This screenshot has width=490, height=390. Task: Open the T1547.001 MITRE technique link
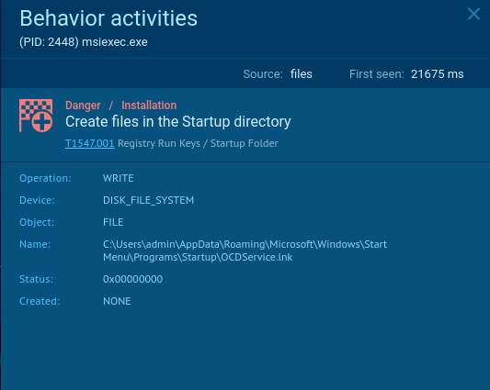point(90,143)
